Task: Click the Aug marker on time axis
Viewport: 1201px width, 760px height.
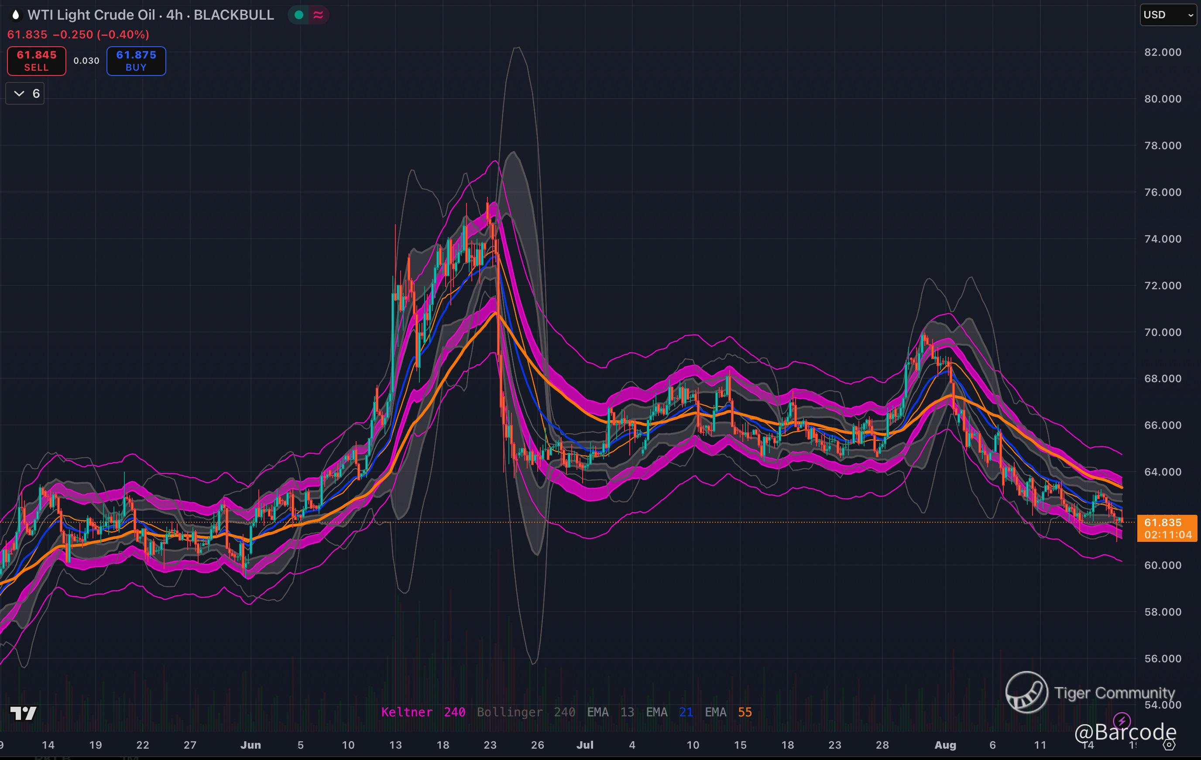Action: click(x=945, y=745)
